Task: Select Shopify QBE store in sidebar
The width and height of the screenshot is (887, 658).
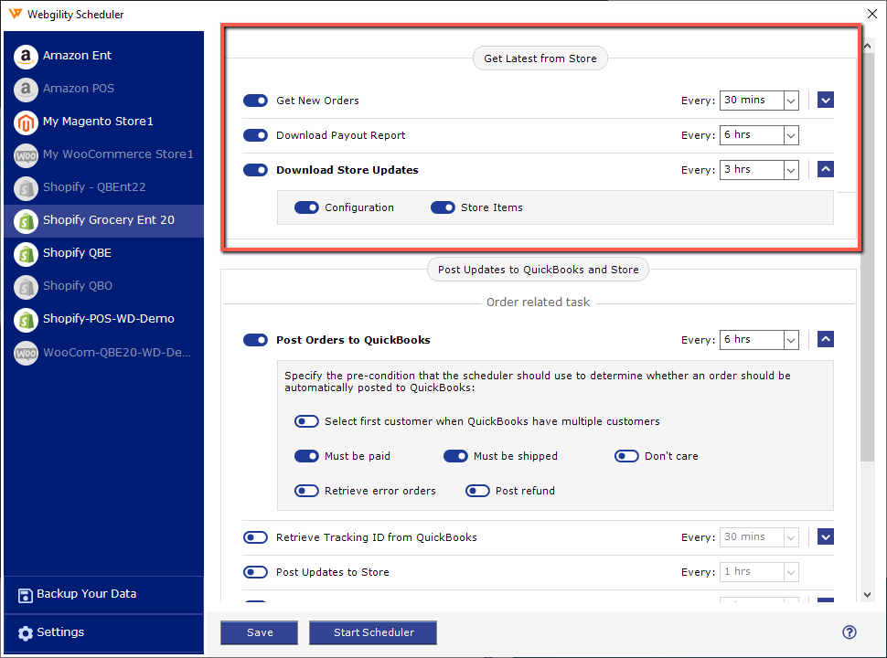Action: tap(103, 253)
